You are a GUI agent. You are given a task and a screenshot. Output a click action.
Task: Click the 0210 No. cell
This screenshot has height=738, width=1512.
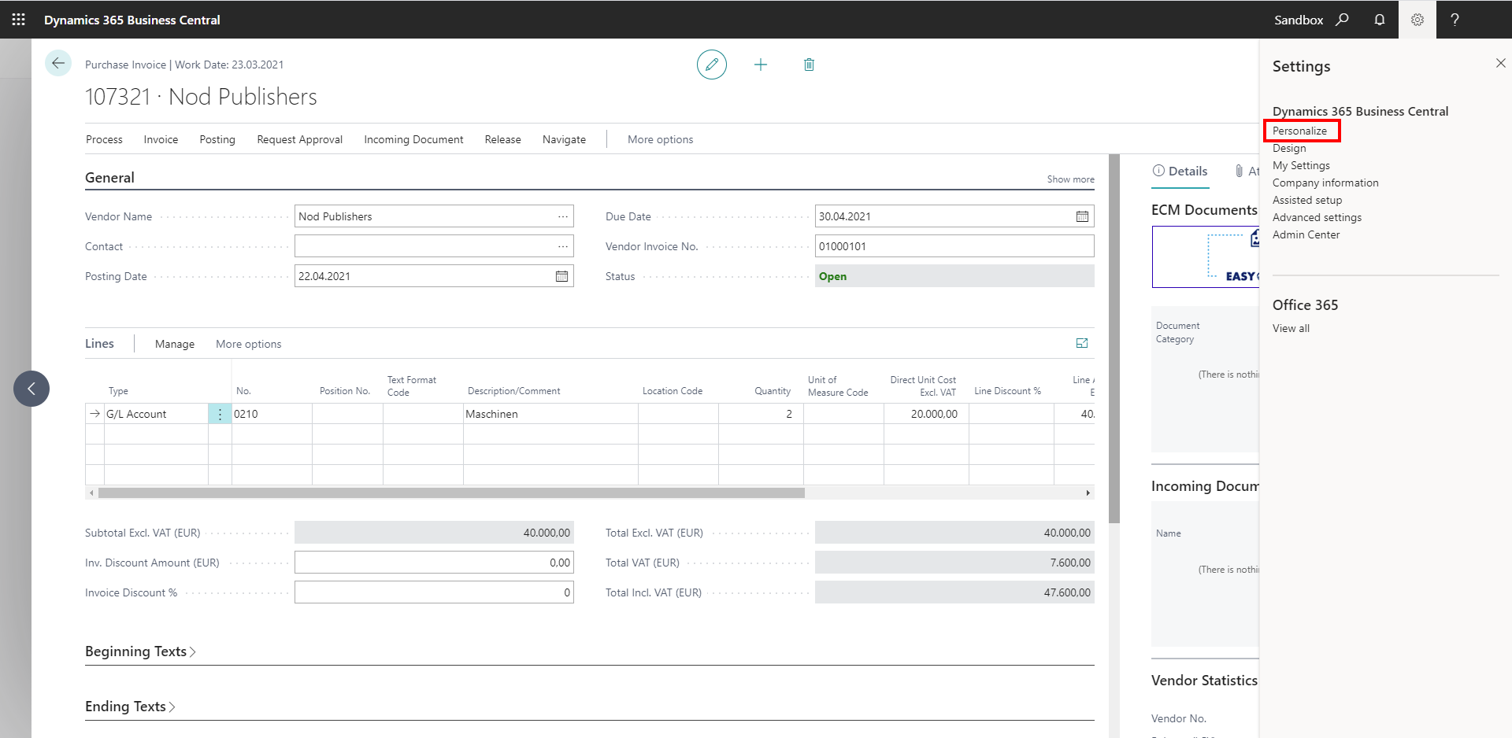[272, 414]
